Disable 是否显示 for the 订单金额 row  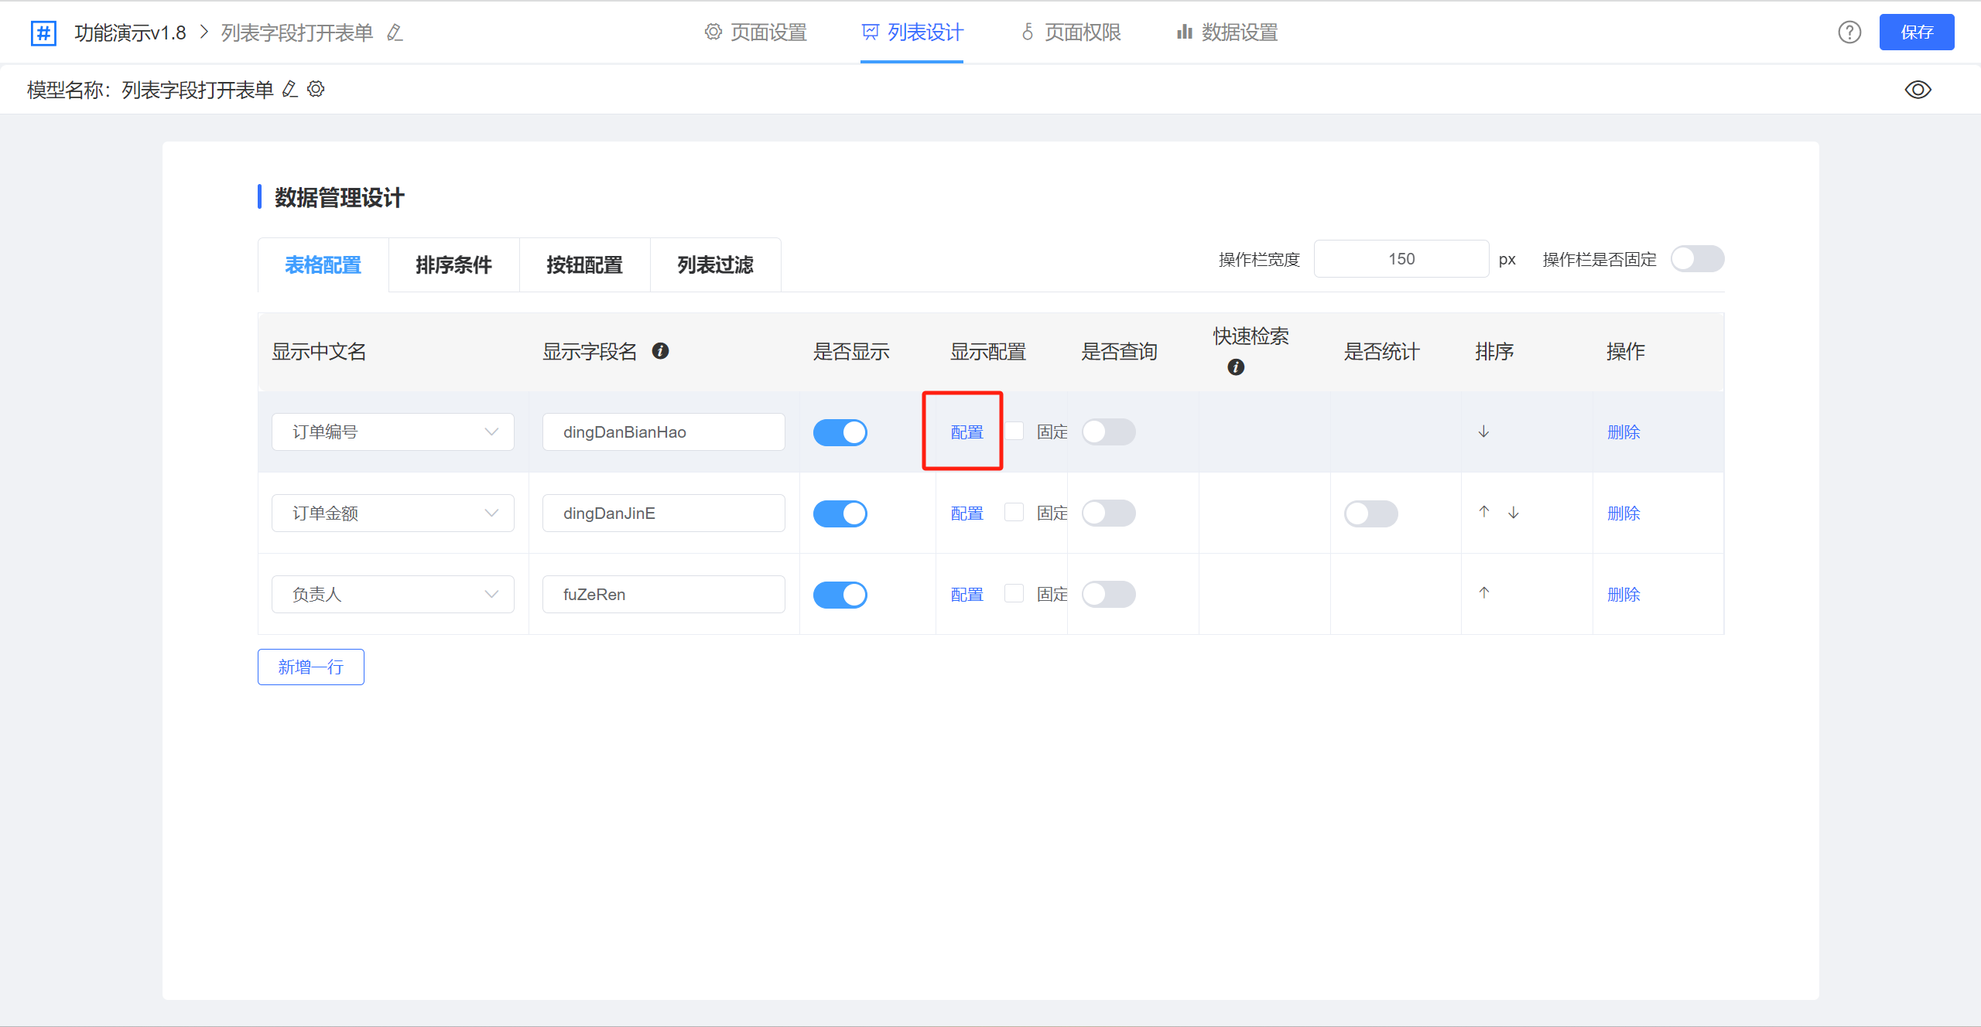[x=840, y=513]
